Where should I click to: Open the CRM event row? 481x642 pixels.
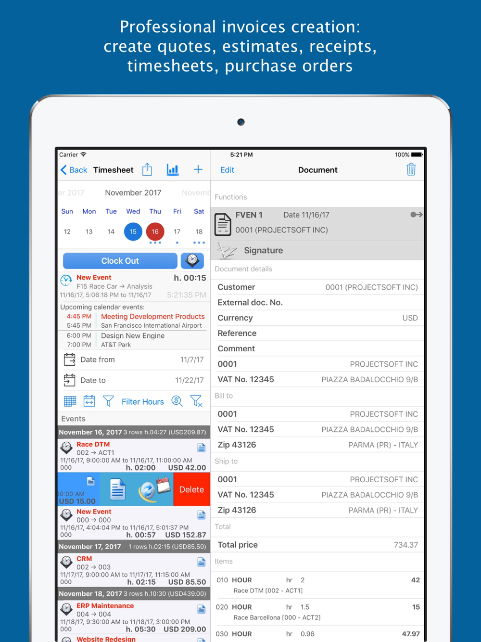point(134,570)
